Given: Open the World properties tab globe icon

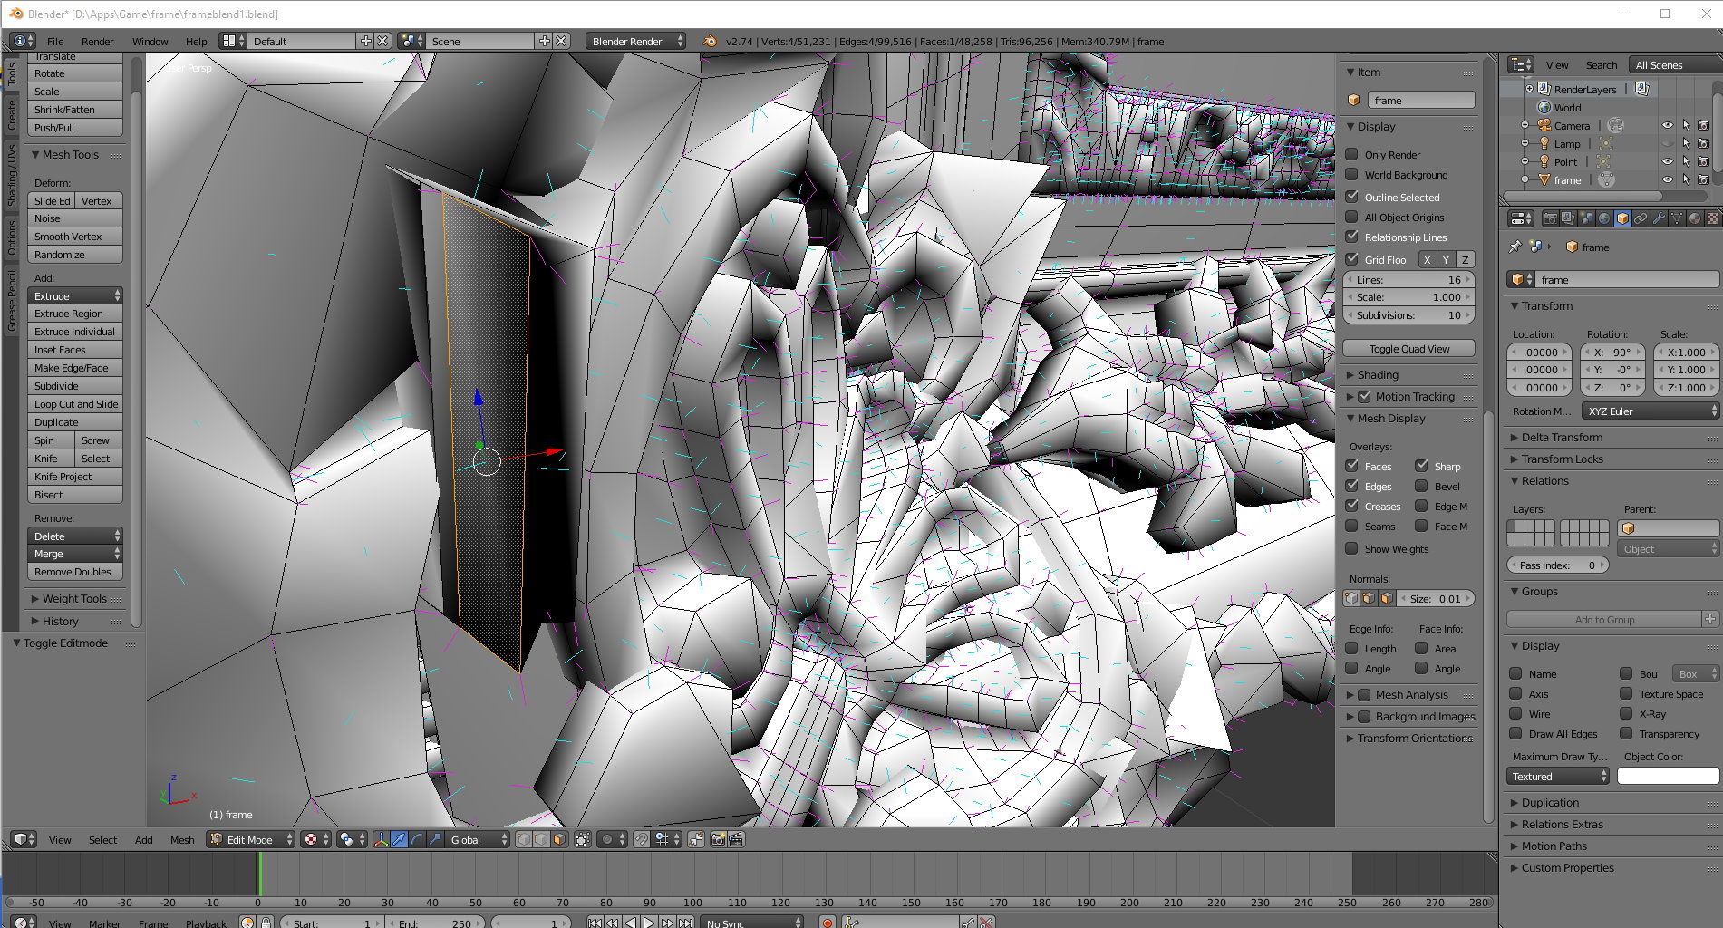Looking at the screenshot, I should 1604,218.
